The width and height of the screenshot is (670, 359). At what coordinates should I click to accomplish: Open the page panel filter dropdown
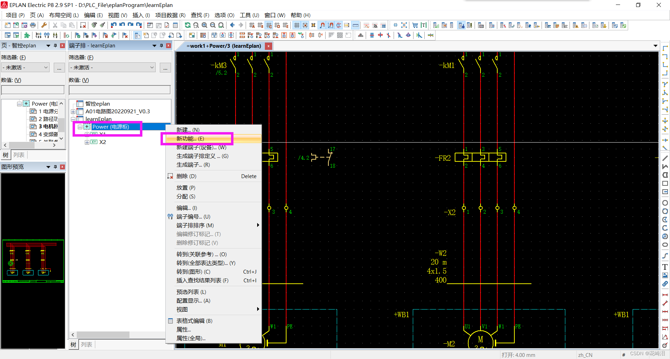pos(25,68)
